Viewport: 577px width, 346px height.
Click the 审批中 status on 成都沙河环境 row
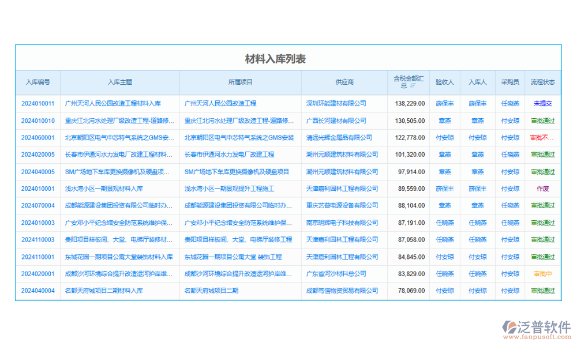(x=542, y=274)
